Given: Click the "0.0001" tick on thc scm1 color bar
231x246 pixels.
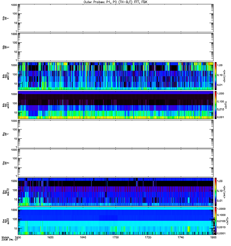Looking at the screenshot, I should pyautogui.click(x=221, y=233).
